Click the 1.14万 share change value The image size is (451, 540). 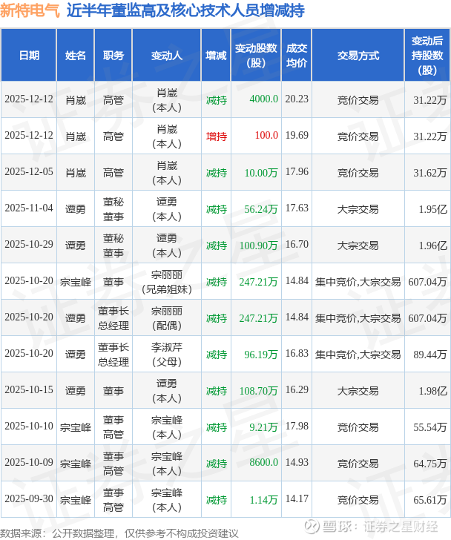point(263,500)
